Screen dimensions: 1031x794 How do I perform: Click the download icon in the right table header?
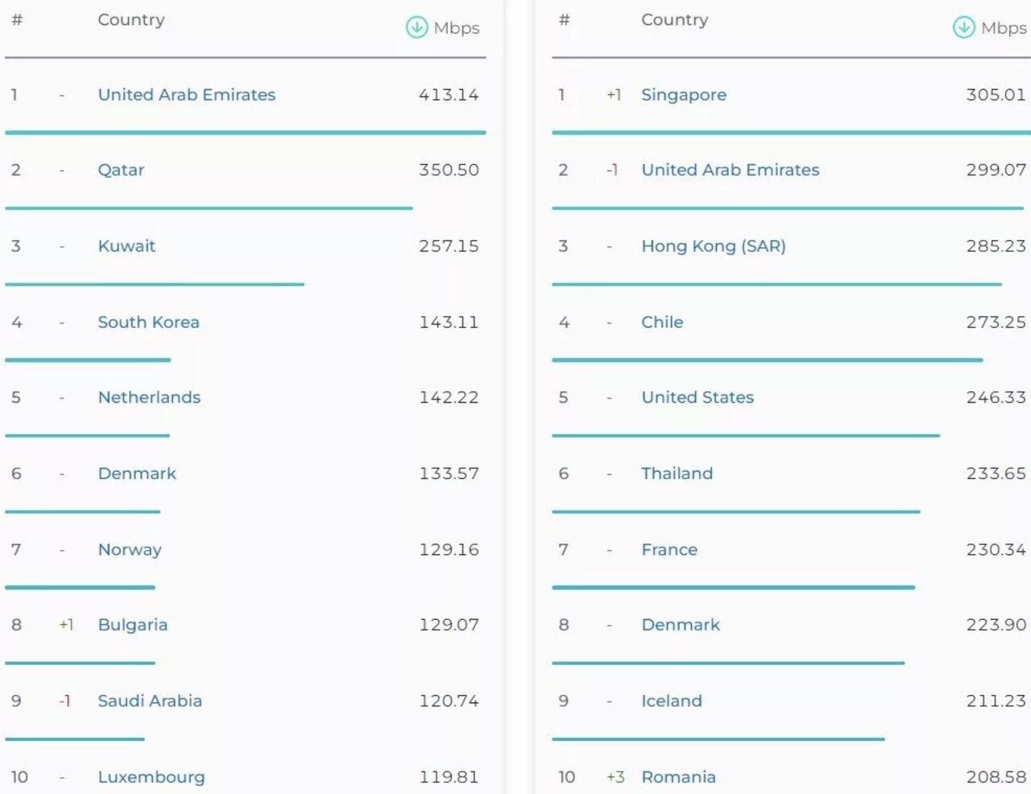pos(963,27)
